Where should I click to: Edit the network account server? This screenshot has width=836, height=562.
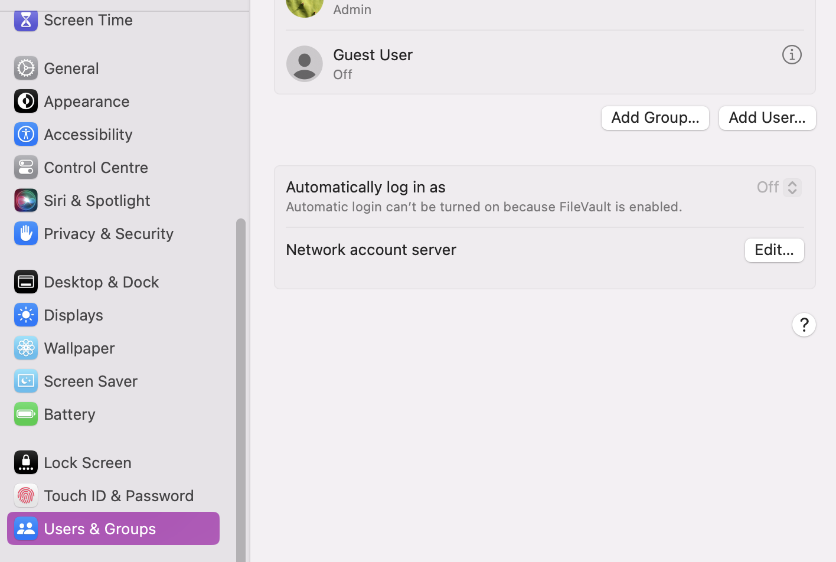pos(774,250)
